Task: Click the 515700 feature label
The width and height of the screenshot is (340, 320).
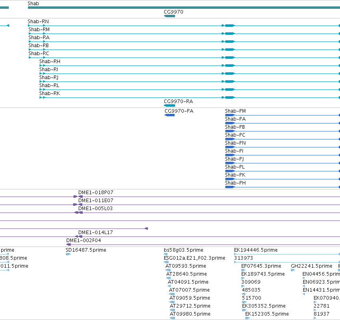Action: [252, 298]
